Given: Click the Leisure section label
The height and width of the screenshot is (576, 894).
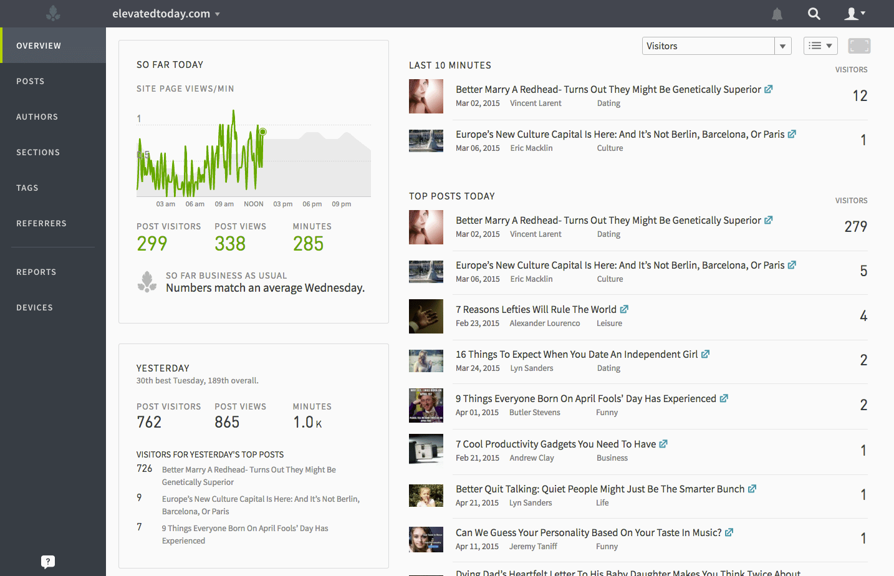Looking at the screenshot, I should pos(609,324).
